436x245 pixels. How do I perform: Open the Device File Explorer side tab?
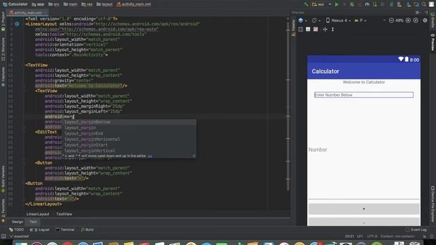click(x=433, y=203)
